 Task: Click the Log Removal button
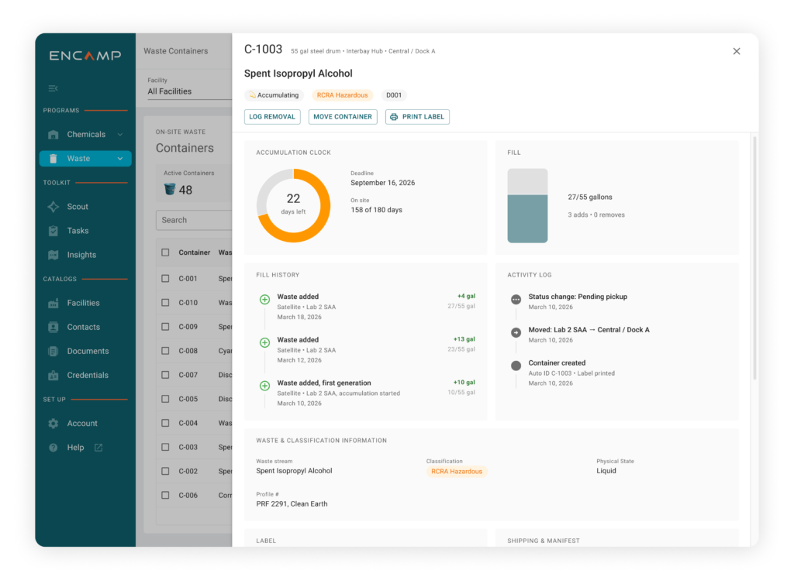[x=272, y=117]
